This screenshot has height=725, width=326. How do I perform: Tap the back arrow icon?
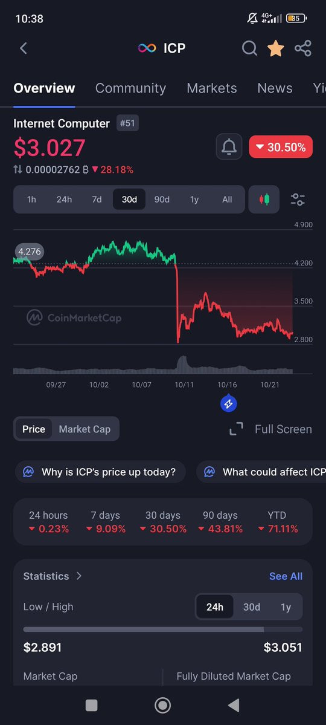[24, 48]
